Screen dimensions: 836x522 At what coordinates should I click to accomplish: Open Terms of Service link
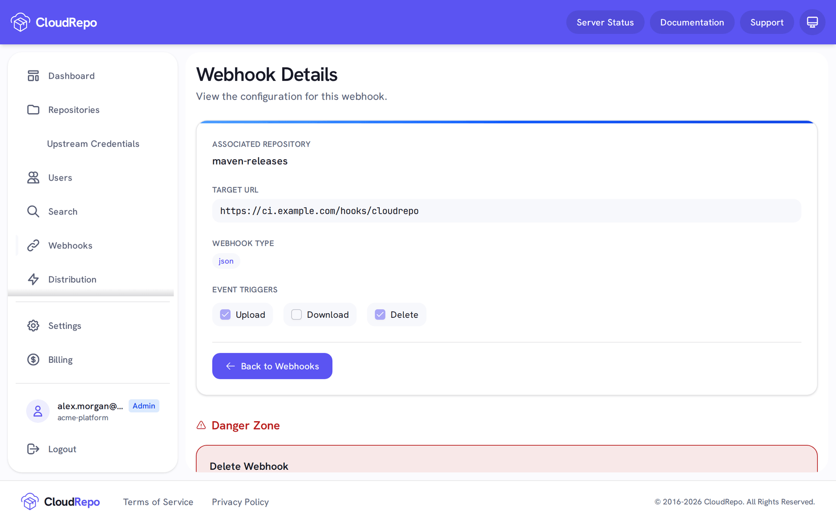(x=158, y=502)
